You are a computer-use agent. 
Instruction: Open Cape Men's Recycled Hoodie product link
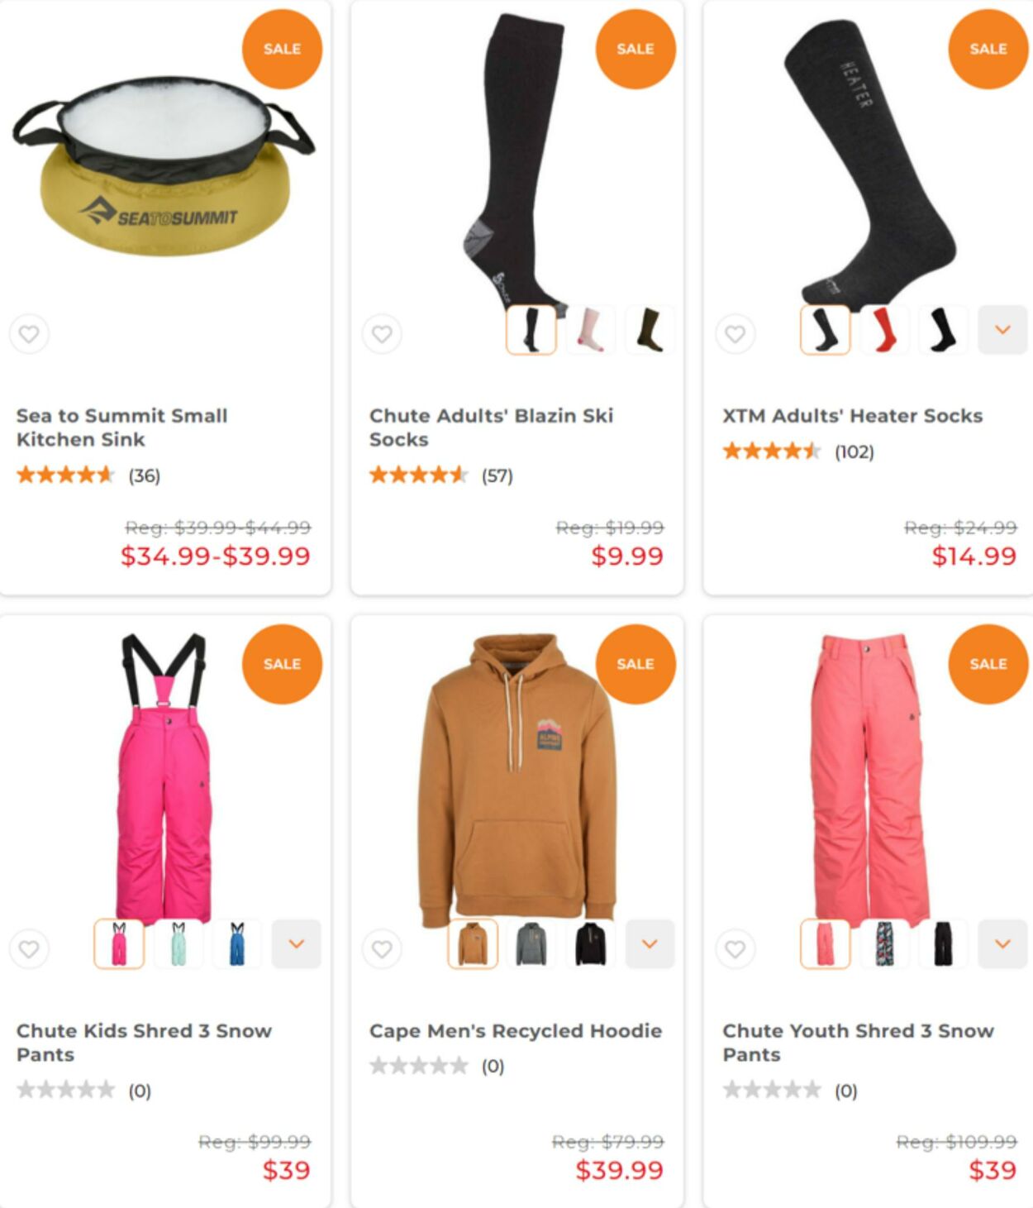pos(516,1031)
